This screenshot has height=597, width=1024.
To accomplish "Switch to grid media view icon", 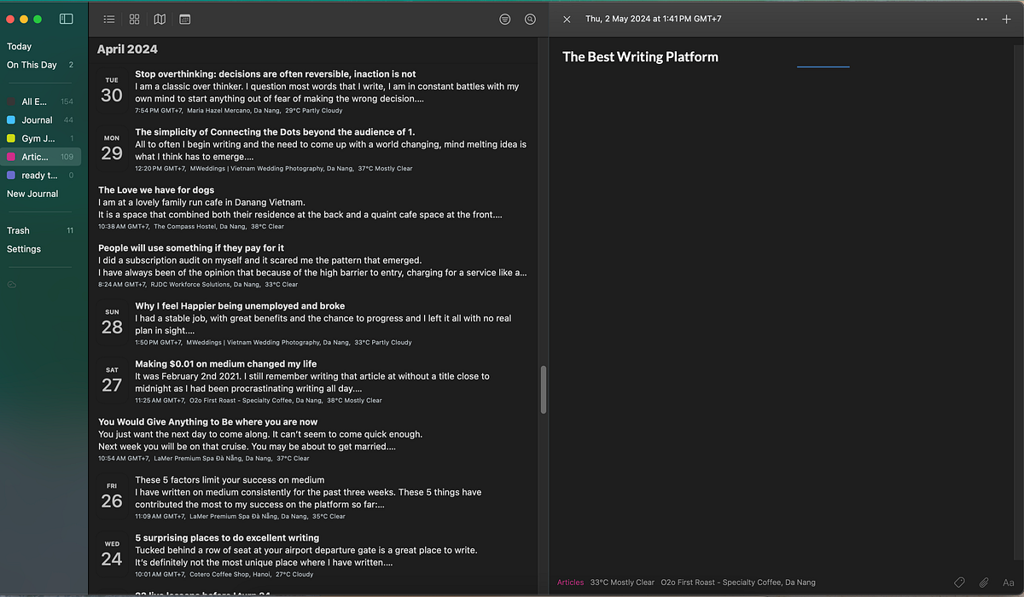I will click(x=135, y=19).
